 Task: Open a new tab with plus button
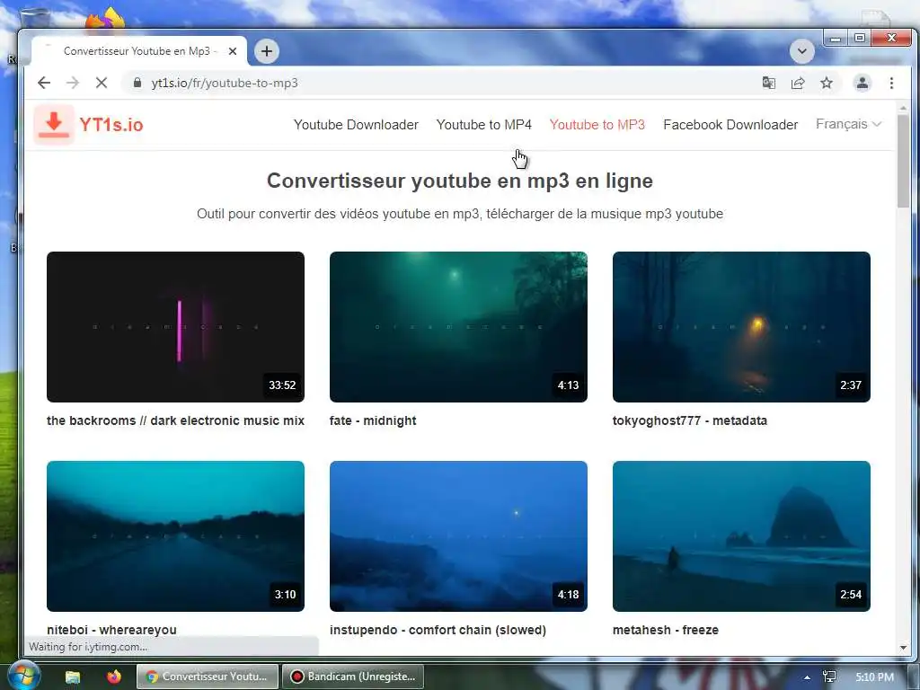266,51
